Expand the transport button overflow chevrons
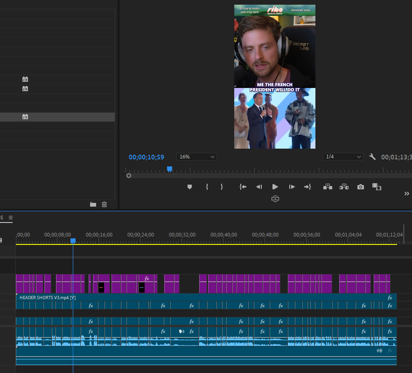This screenshot has width=412, height=373. 407,194
